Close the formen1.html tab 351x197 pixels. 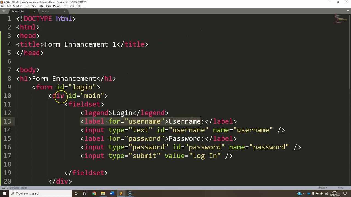34,11
